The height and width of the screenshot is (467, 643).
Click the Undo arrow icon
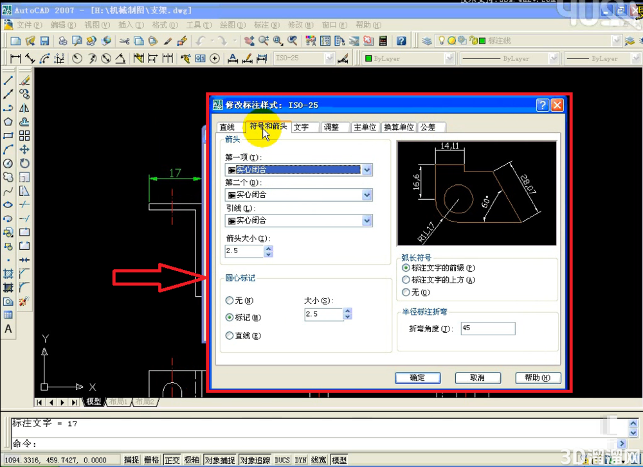click(x=201, y=40)
